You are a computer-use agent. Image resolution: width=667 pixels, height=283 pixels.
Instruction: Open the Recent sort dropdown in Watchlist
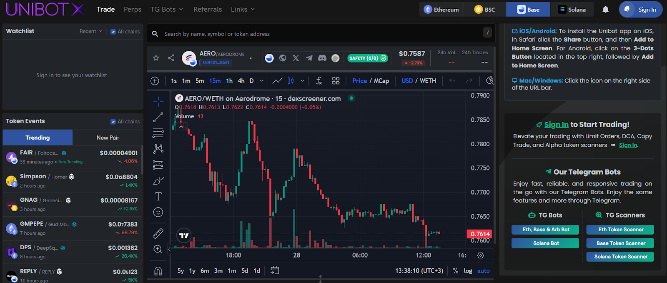(x=91, y=31)
